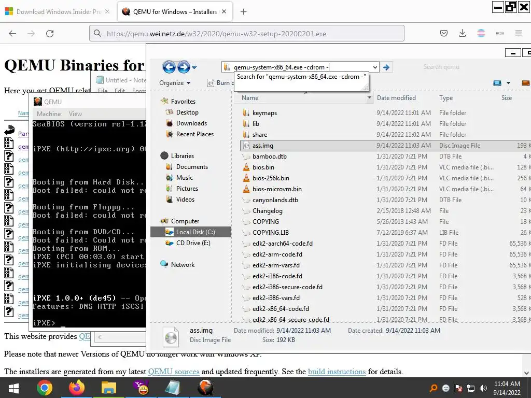Click the Save to Pocket icon
The width and height of the screenshot is (531, 398).
pyautogui.click(x=444, y=33)
